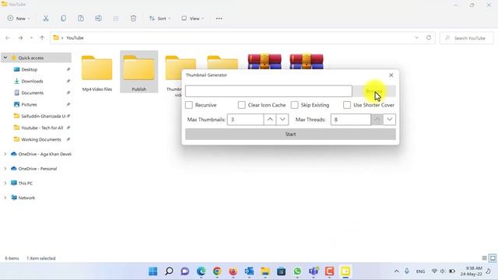The height and width of the screenshot is (280, 498).
Task: Select Documents in Quick access
Action: [33, 93]
